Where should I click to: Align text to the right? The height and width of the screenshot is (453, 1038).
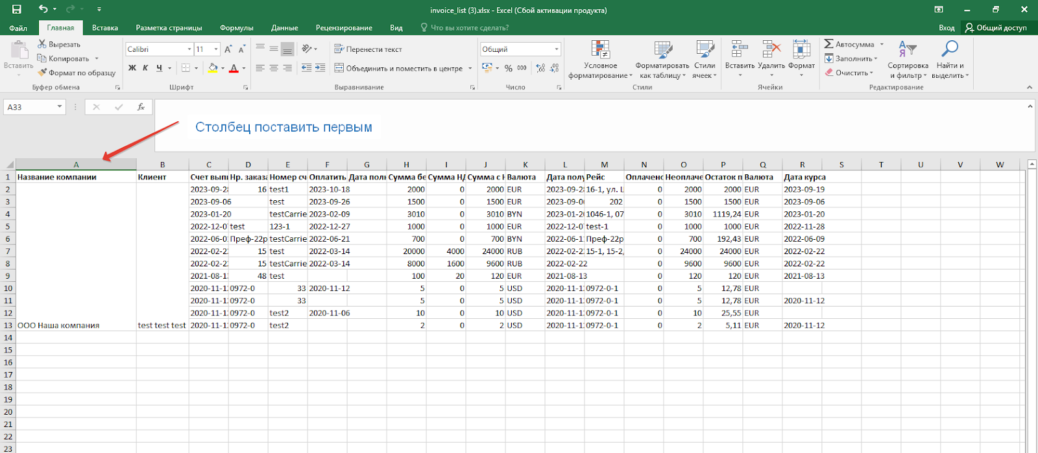[287, 67]
